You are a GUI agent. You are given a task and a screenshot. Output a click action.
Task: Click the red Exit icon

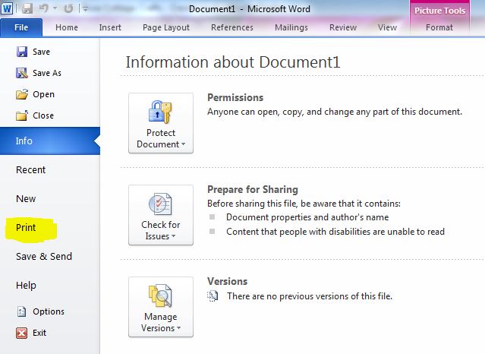pyautogui.click(x=22, y=333)
